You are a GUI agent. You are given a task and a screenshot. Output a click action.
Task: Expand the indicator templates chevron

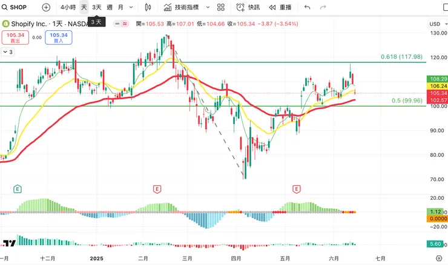tap(208, 7)
